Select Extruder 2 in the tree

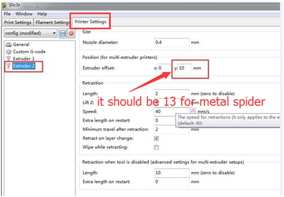click(23, 66)
